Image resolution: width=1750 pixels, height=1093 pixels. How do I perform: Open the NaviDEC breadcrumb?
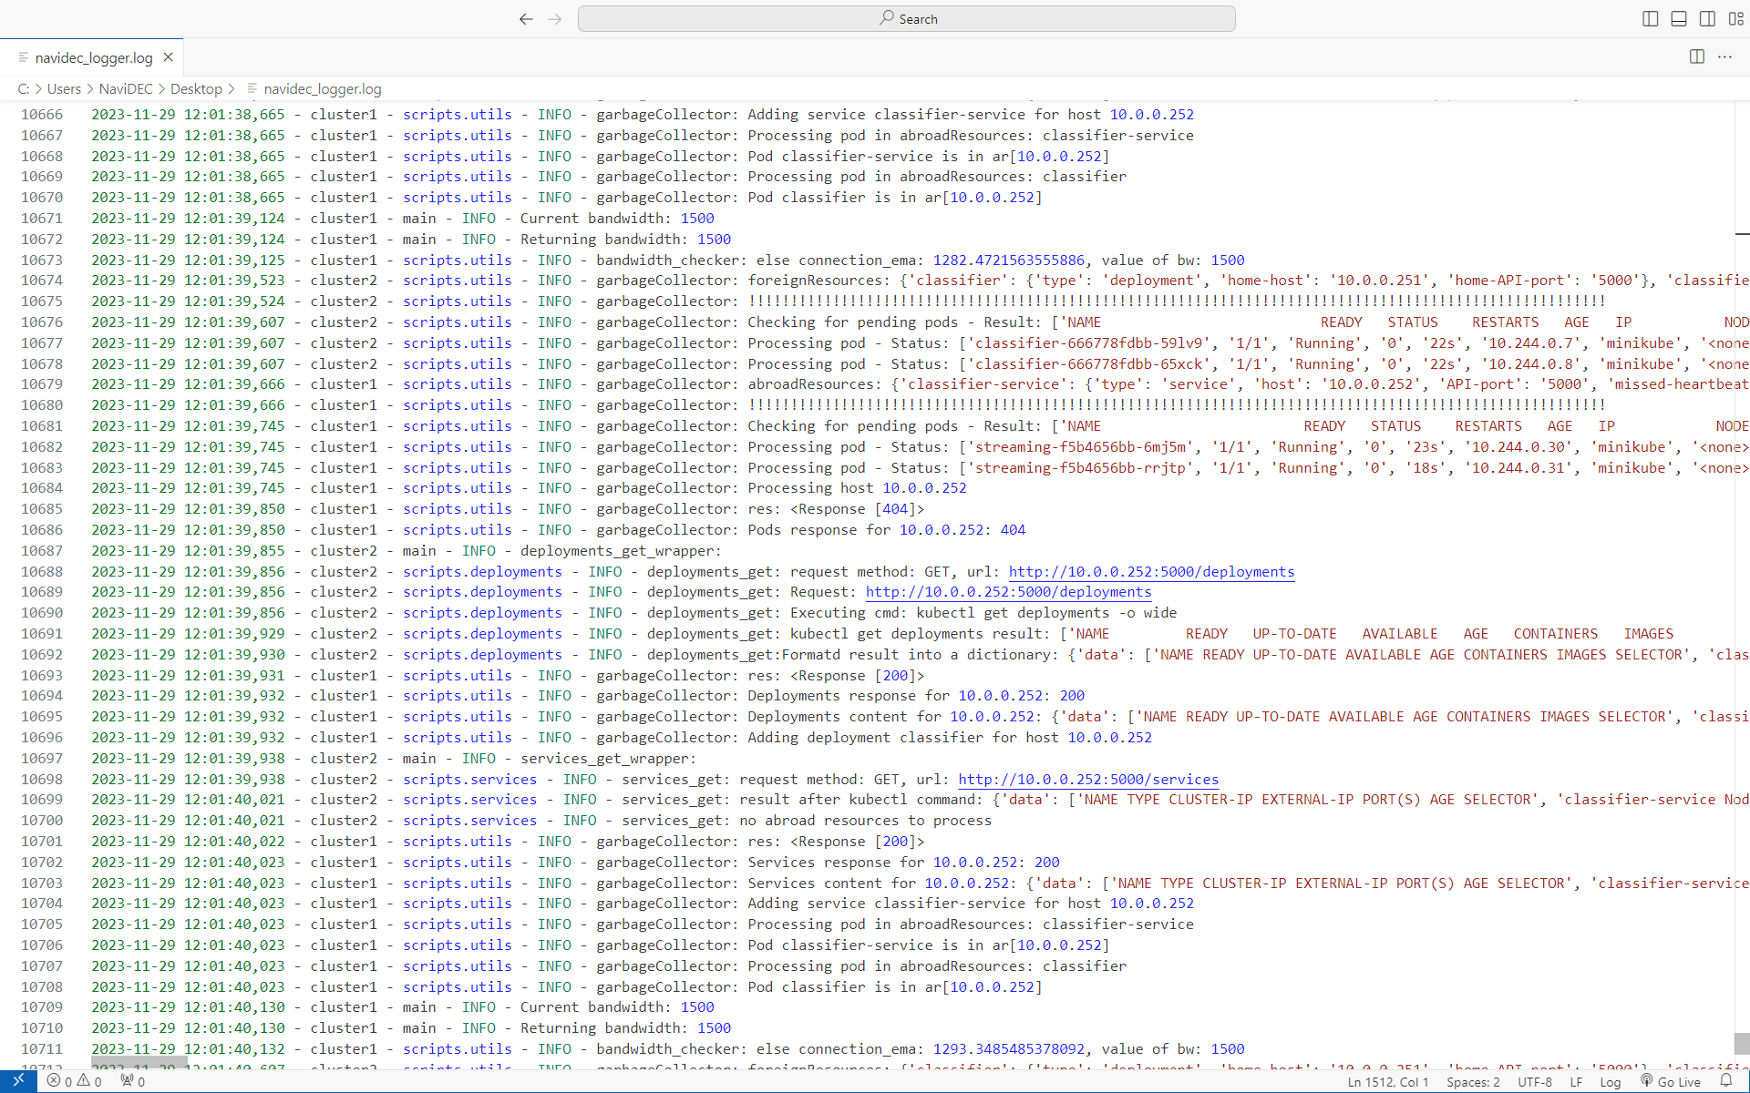[x=126, y=88]
